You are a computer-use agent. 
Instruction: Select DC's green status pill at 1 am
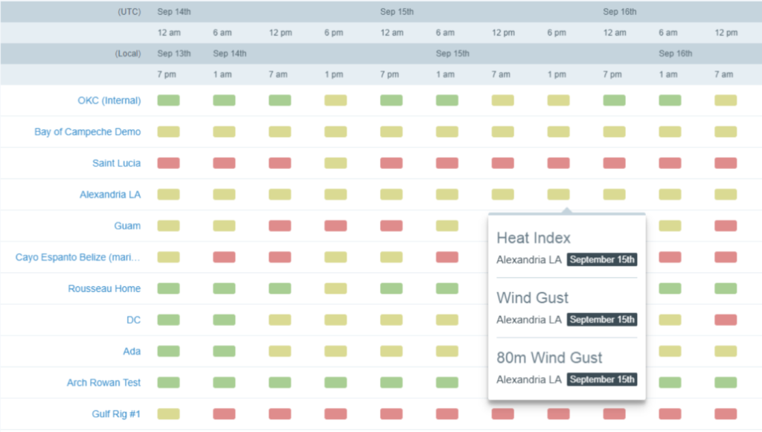click(x=224, y=320)
